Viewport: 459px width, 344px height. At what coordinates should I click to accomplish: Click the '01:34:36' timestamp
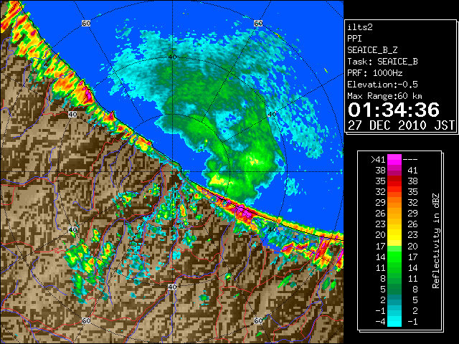tap(394, 110)
